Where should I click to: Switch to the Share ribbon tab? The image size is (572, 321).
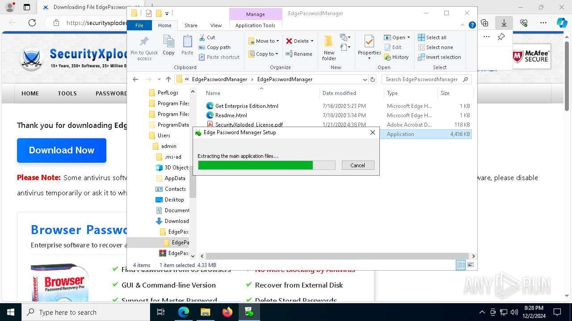point(191,25)
